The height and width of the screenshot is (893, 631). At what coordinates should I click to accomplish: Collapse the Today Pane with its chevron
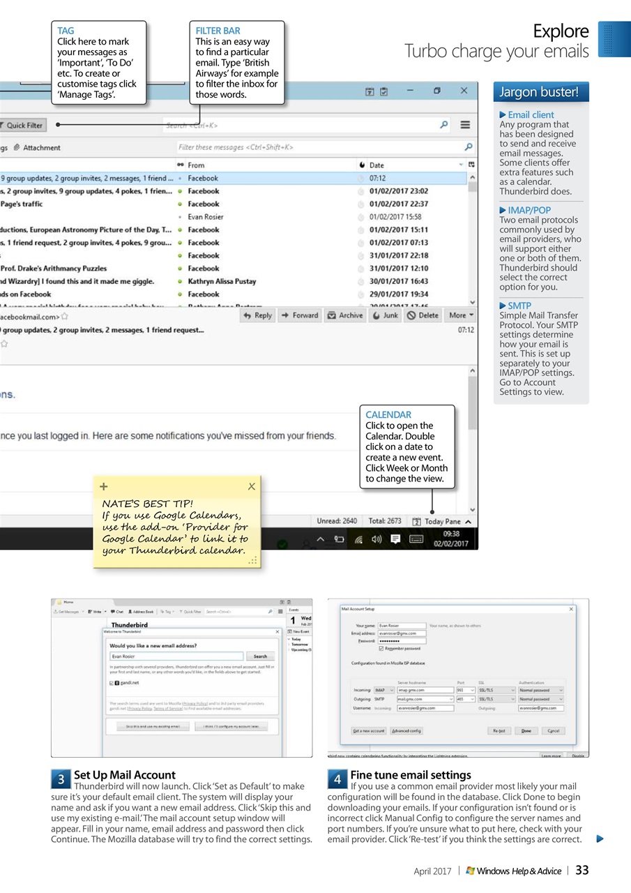coord(468,521)
